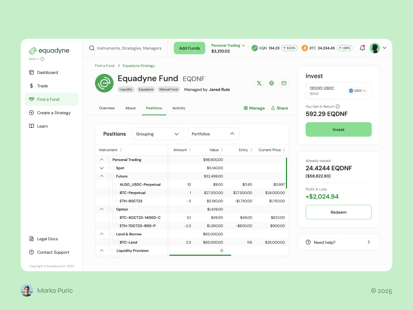The height and width of the screenshot is (310, 413).
Task: Open the USDC currency selector
Action: coord(357,91)
